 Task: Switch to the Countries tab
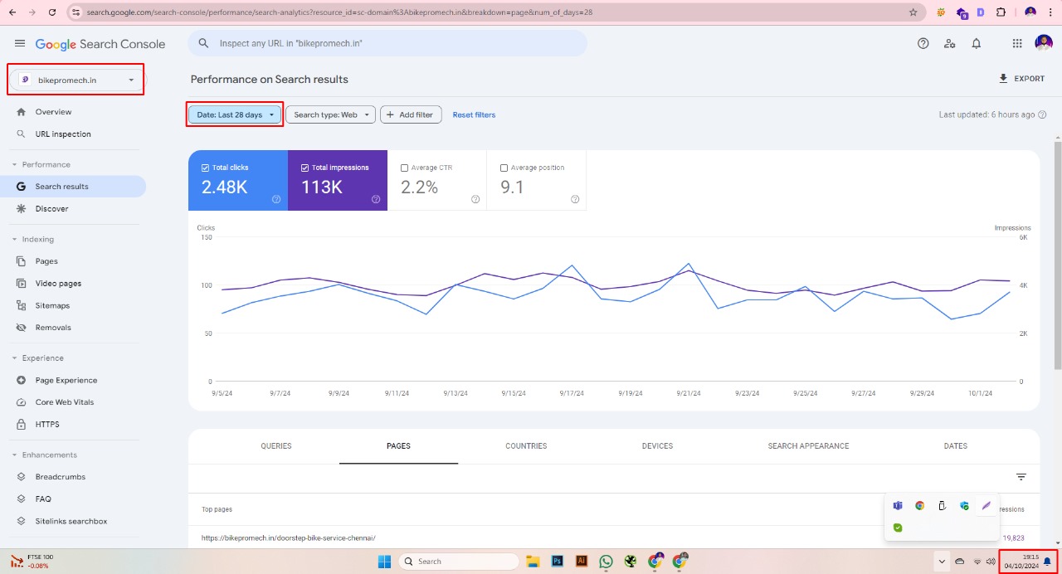pos(526,446)
